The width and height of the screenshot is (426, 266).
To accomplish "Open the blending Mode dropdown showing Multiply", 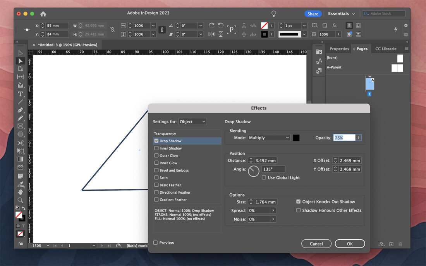I will click(x=269, y=137).
